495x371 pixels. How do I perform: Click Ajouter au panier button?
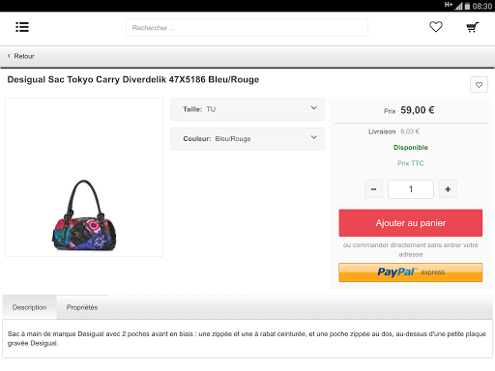click(x=411, y=223)
